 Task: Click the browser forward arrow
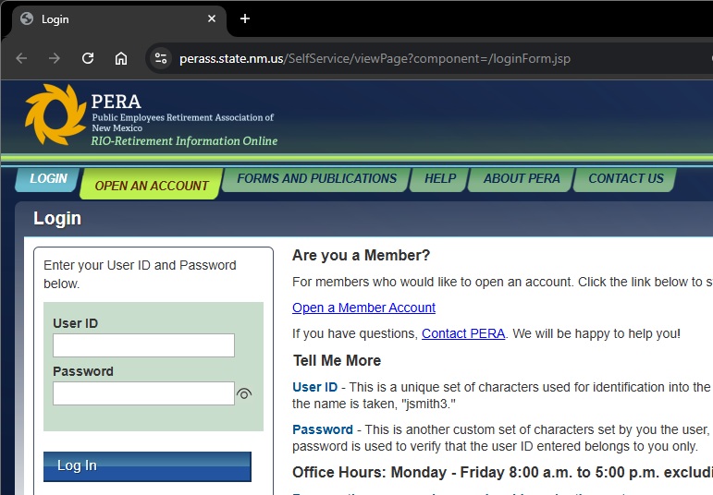(55, 58)
